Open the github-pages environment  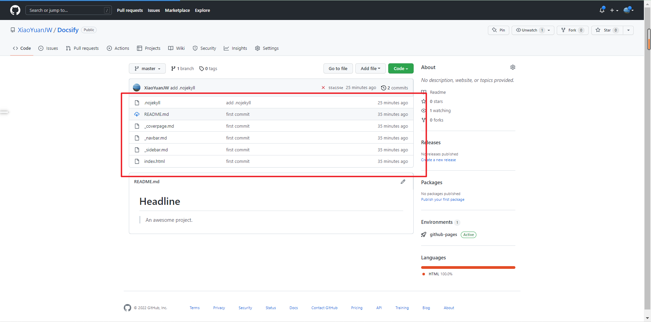pyautogui.click(x=443, y=235)
